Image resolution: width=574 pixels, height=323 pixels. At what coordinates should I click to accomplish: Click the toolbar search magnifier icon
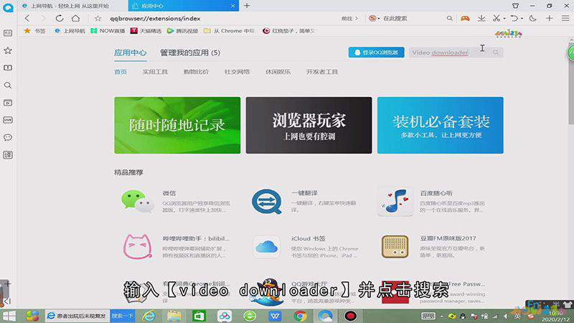pyautogui.click(x=449, y=19)
